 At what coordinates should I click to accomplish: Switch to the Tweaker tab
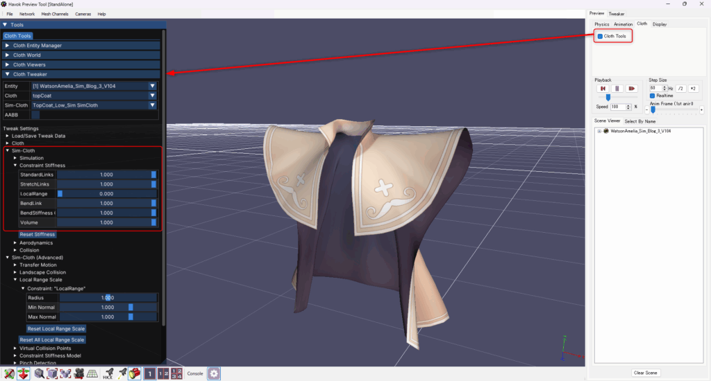617,13
